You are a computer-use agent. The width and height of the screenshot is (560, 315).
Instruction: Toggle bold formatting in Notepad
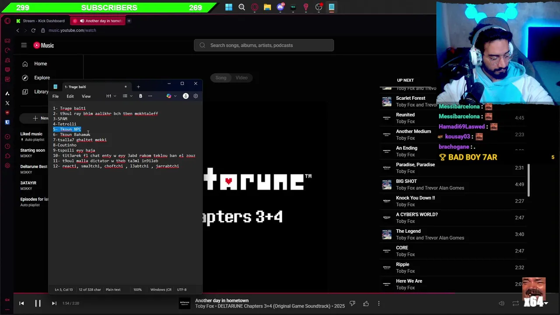pos(140,96)
